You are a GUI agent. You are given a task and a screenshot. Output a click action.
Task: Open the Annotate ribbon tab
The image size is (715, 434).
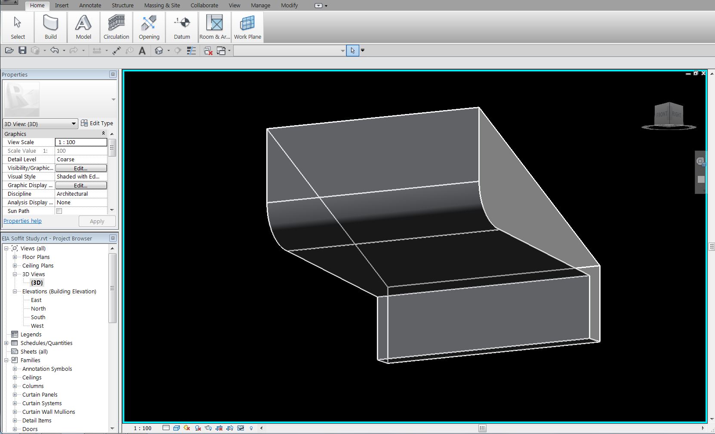tap(90, 6)
